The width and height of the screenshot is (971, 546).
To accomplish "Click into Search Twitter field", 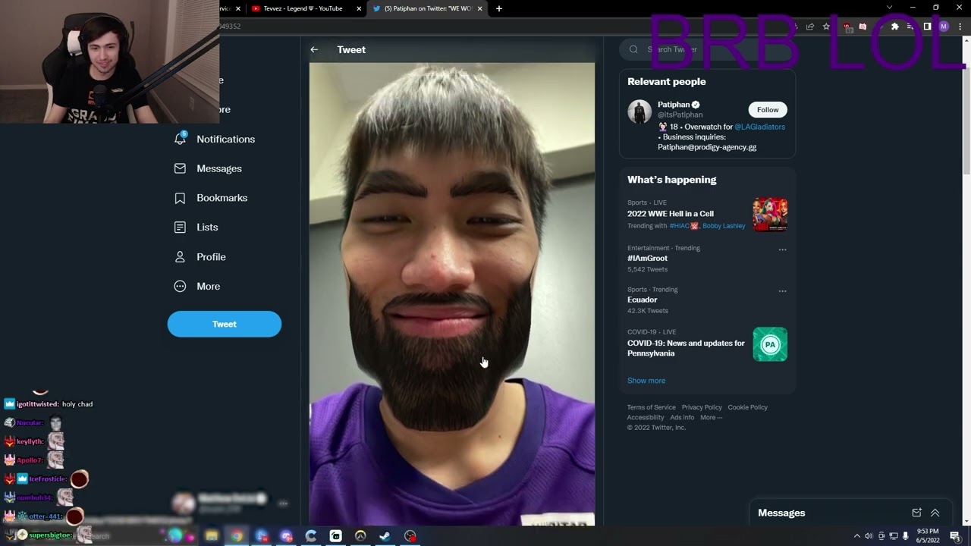I will 707,49.
